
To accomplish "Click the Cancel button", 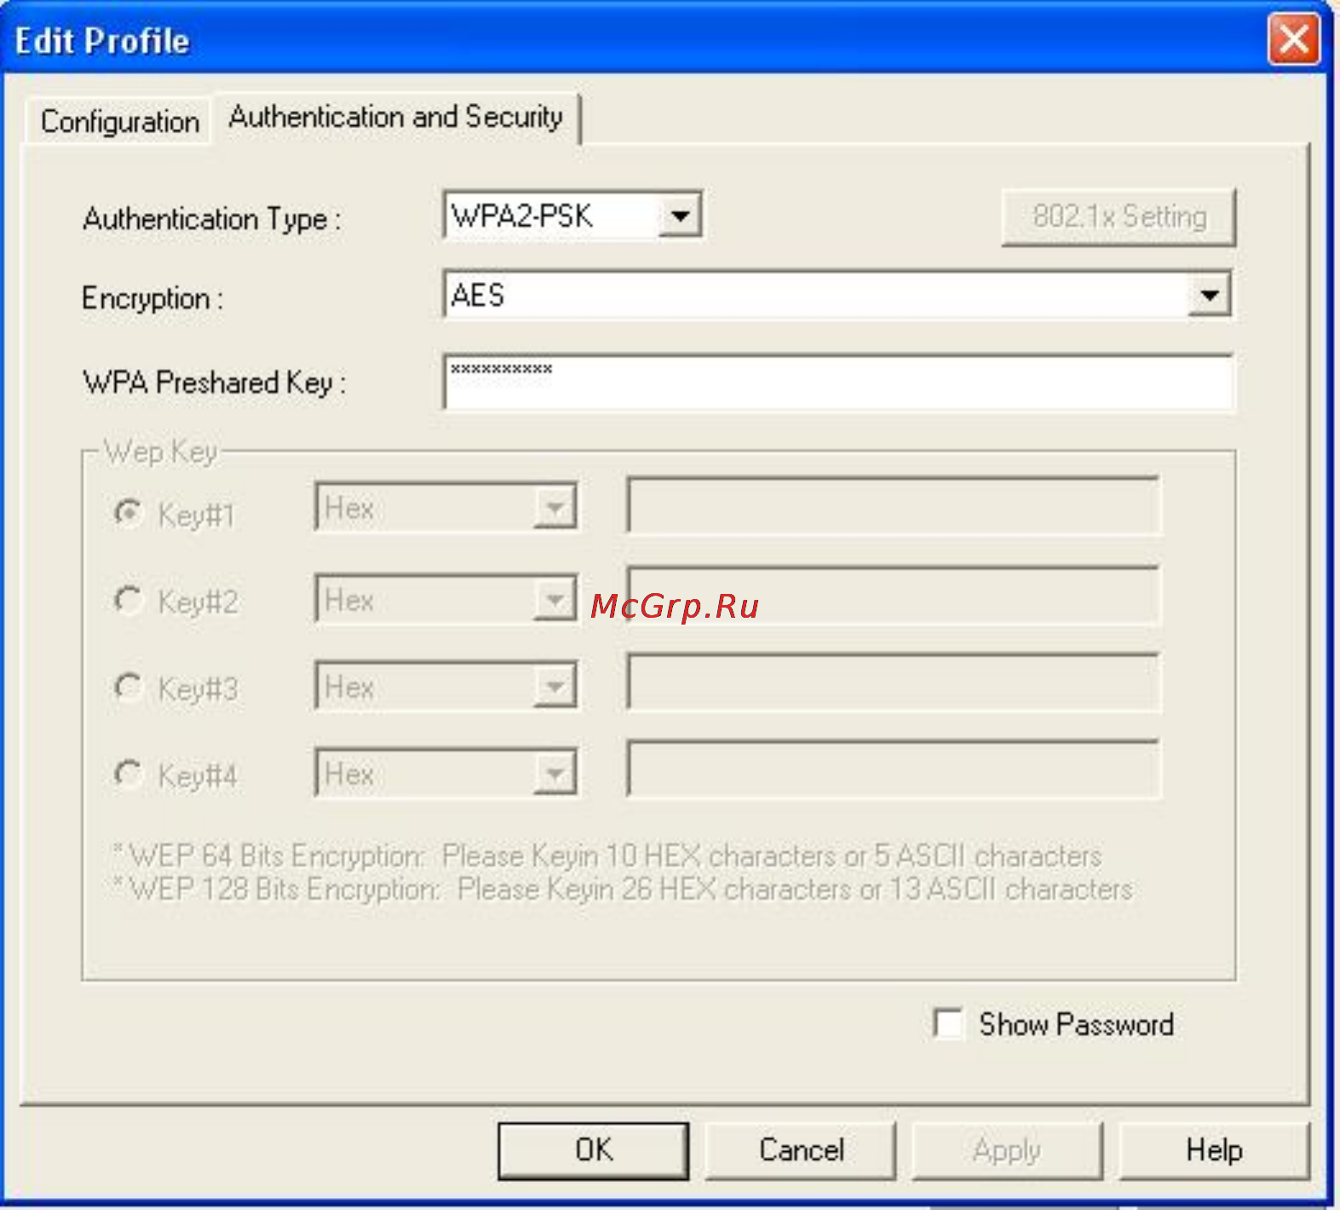I will (801, 1150).
